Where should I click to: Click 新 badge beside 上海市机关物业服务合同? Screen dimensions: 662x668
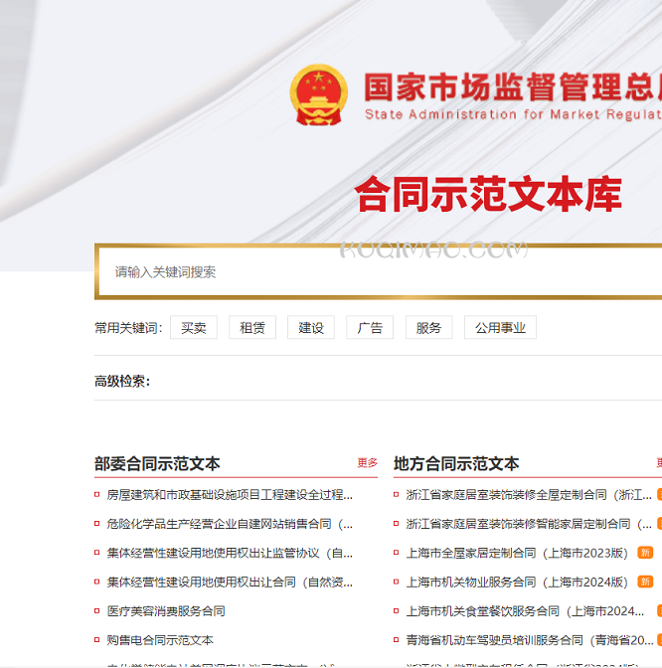[x=645, y=582]
